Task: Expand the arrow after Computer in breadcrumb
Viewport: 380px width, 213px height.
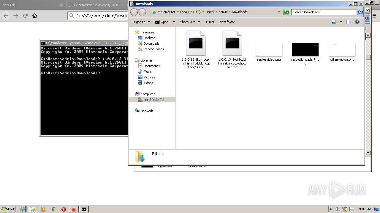Action: pyautogui.click(x=178, y=12)
